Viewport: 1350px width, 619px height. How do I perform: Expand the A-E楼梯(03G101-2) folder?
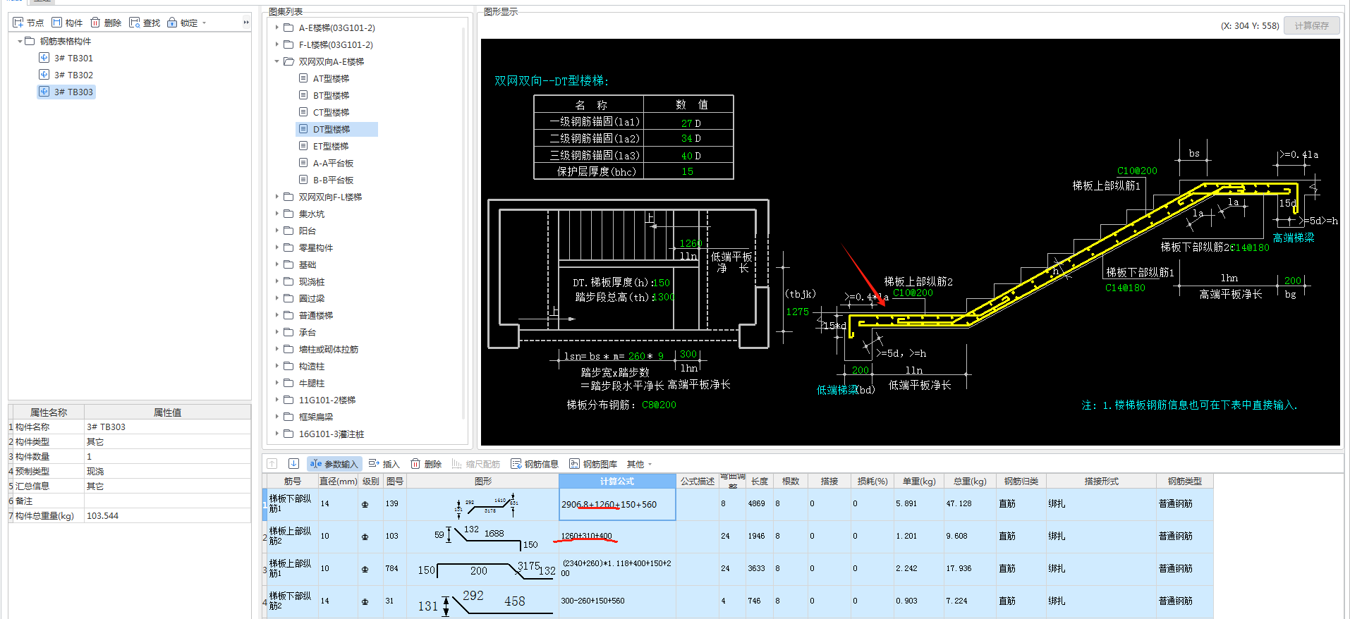(x=276, y=27)
